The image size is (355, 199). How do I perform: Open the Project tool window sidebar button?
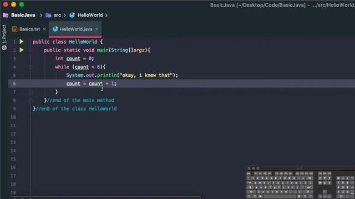pyautogui.click(x=4, y=37)
